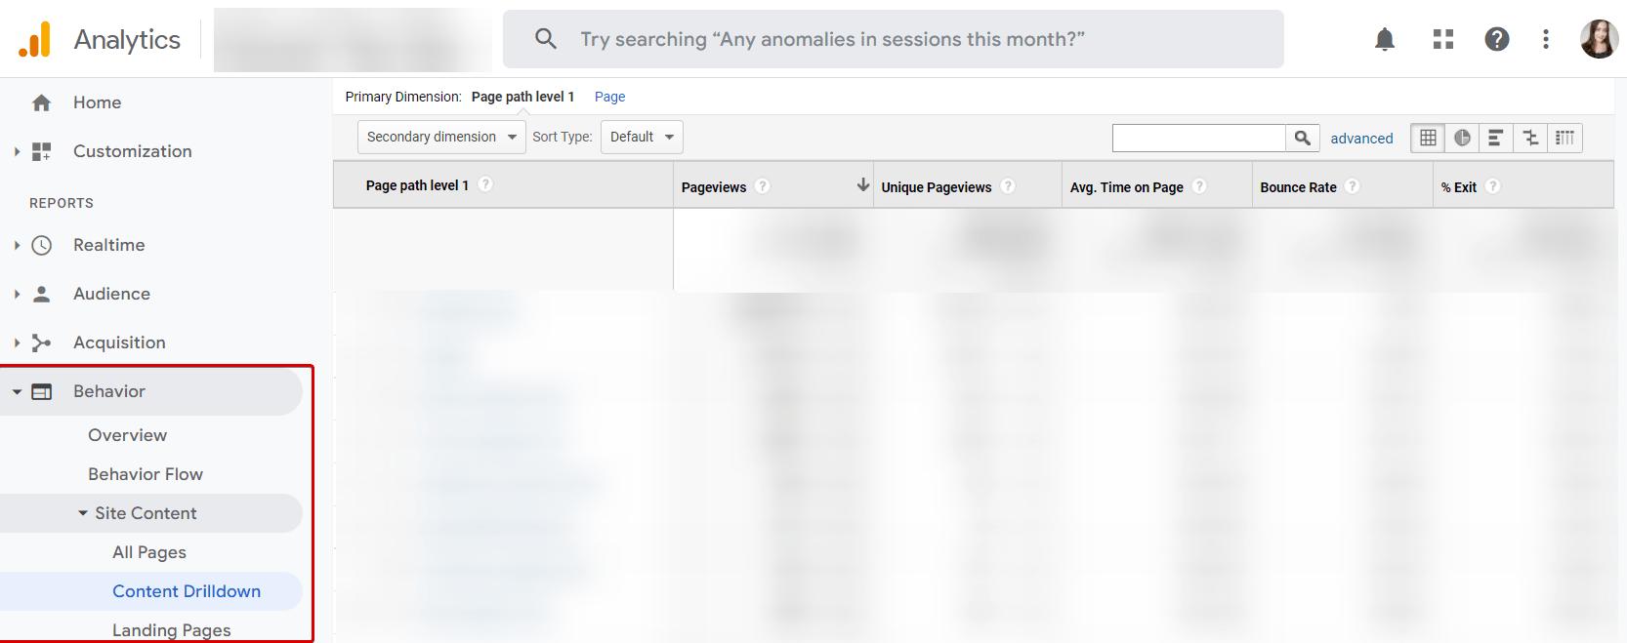Click the table filter input field
This screenshot has height=643, width=1627.
point(1198,138)
